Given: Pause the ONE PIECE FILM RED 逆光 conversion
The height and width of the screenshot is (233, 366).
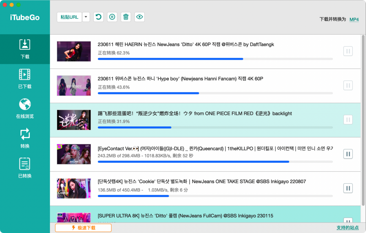Looking at the screenshot, I should point(348,119).
